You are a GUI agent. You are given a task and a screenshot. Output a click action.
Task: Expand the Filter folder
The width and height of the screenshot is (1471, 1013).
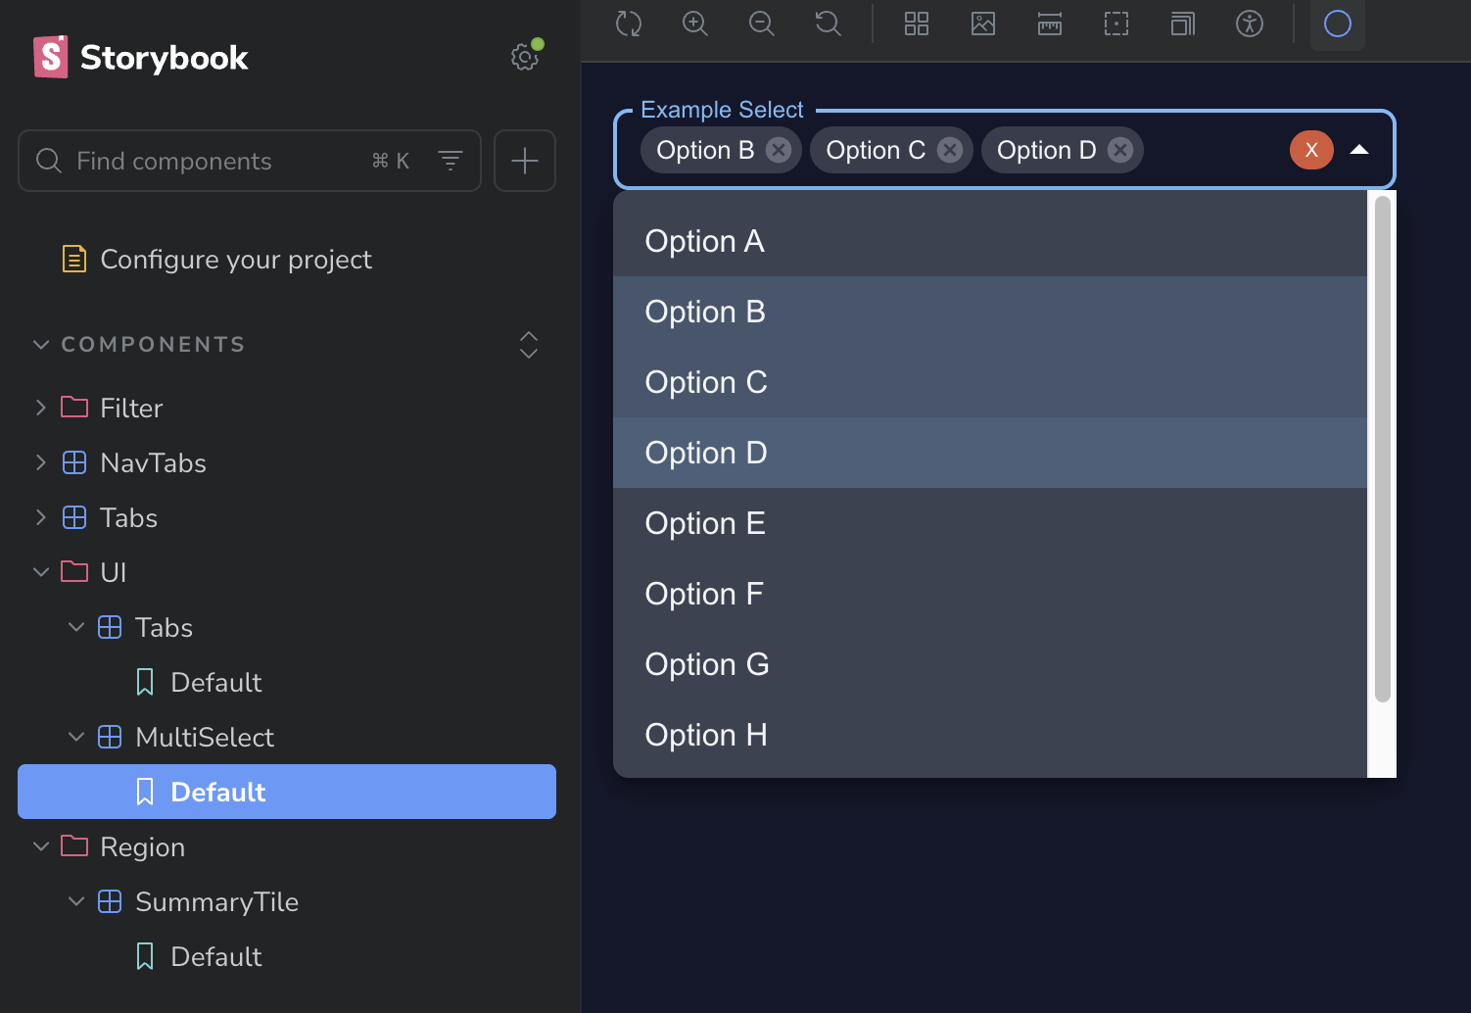click(x=41, y=408)
